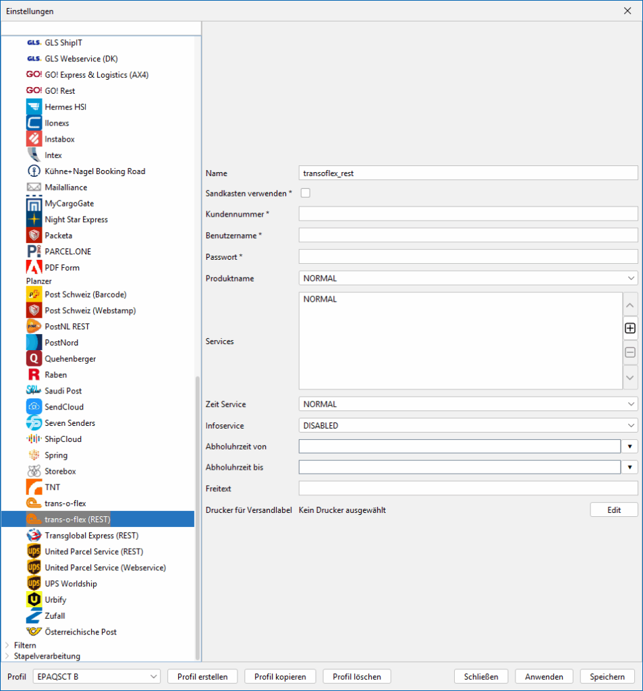643x691 pixels.
Task: Remove service with the minus icon
Action: [x=630, y=352]
